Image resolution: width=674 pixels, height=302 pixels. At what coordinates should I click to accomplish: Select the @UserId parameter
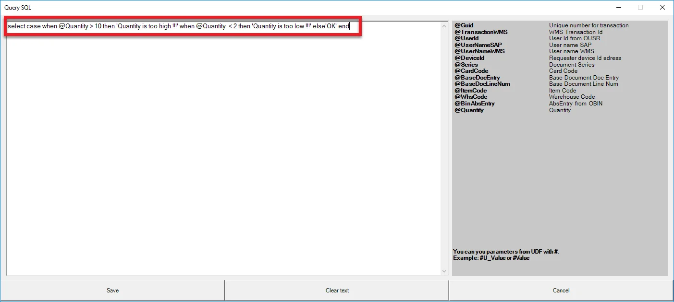coord(466,38)
